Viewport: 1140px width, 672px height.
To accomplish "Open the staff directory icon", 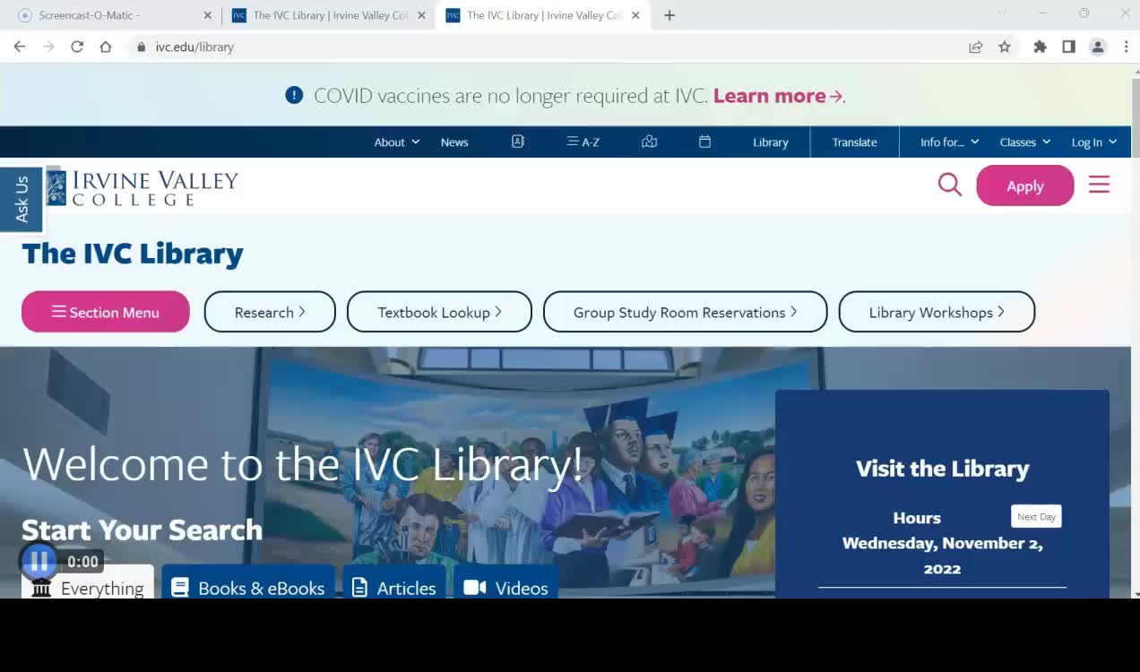I will (517, 142).
